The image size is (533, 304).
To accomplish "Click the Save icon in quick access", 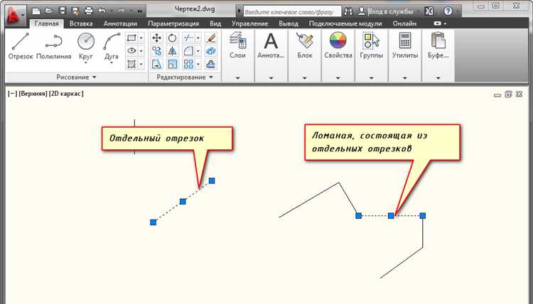I will 63,11.
